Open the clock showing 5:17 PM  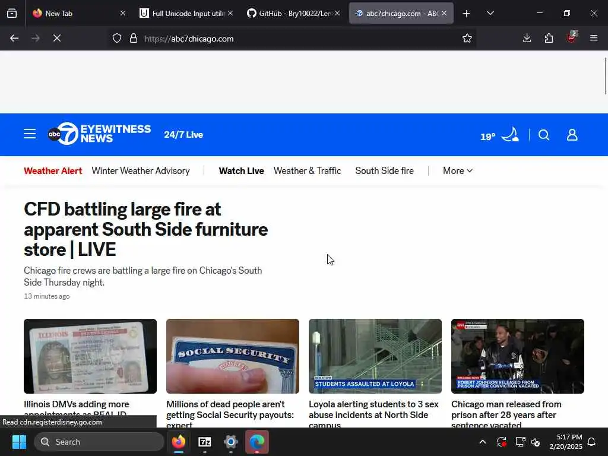click(565, 442)
